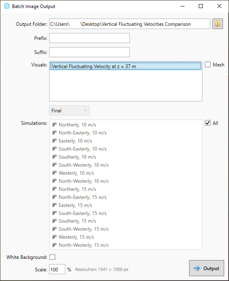
Task: Open the output folder browse icon
Action: point(218,24)
